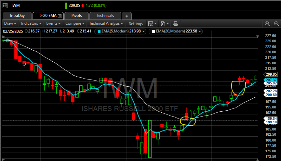
Task: Expand the Indicators dropdown
Action: click(x=31, y=23)
